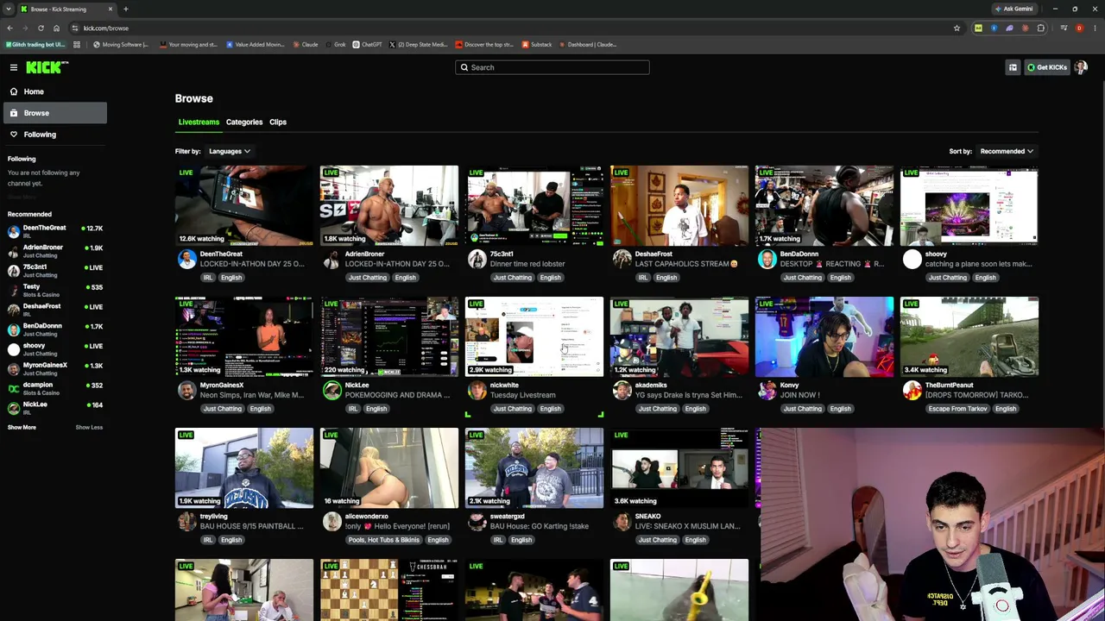Expand recommended channels with Show More
The image size is (1105, 621).
(x=22, y=428)
